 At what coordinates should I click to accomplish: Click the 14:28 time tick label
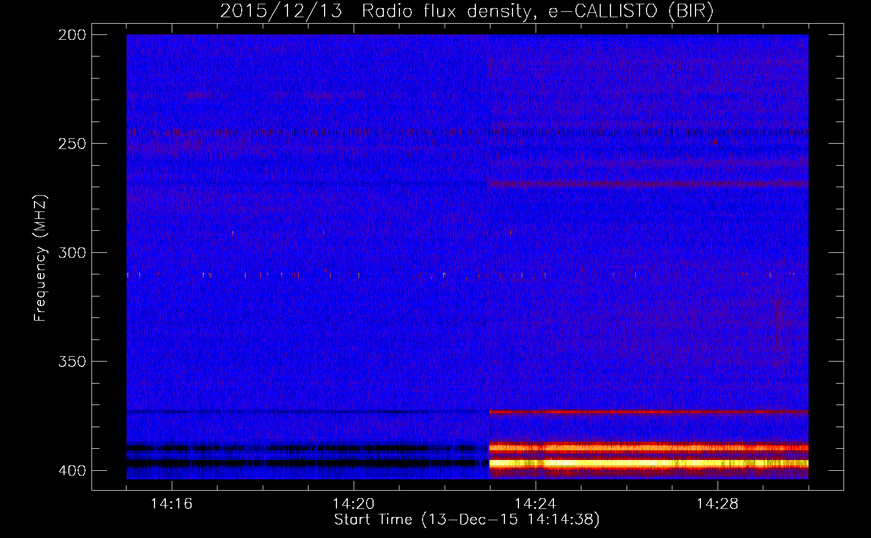[x=718, y=504]
